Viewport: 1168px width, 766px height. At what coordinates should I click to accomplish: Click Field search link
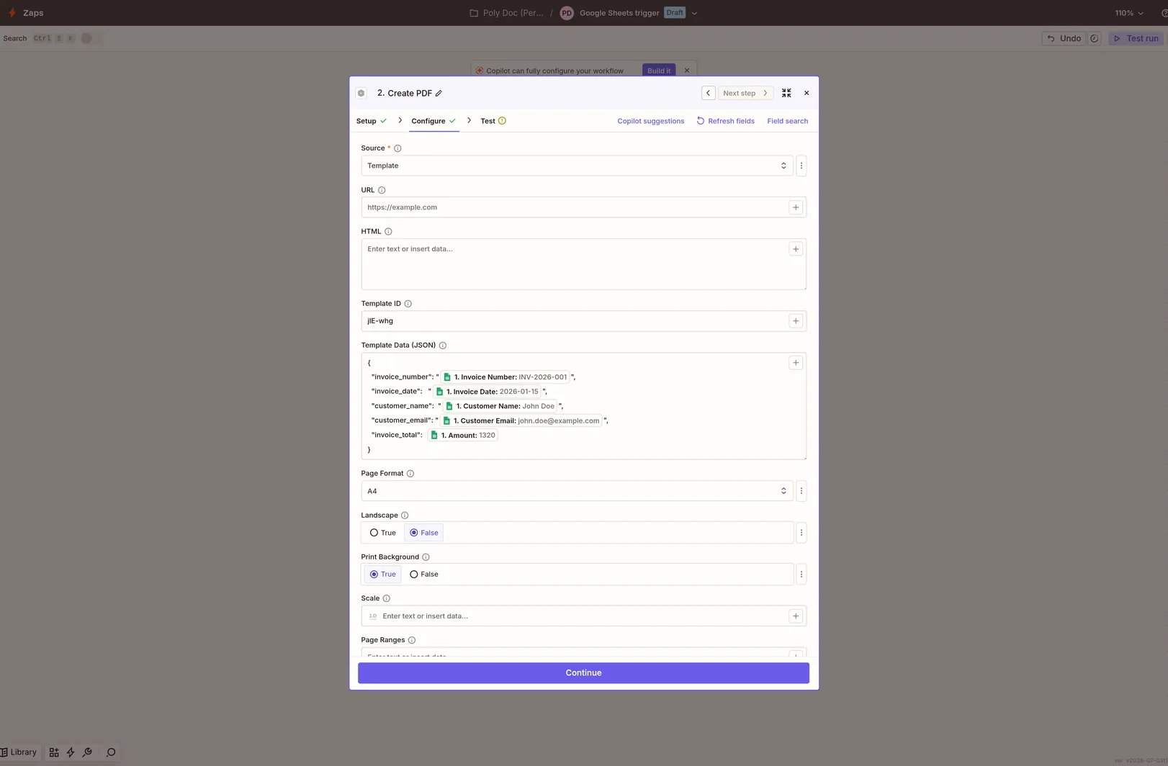(x=788, y=121)
